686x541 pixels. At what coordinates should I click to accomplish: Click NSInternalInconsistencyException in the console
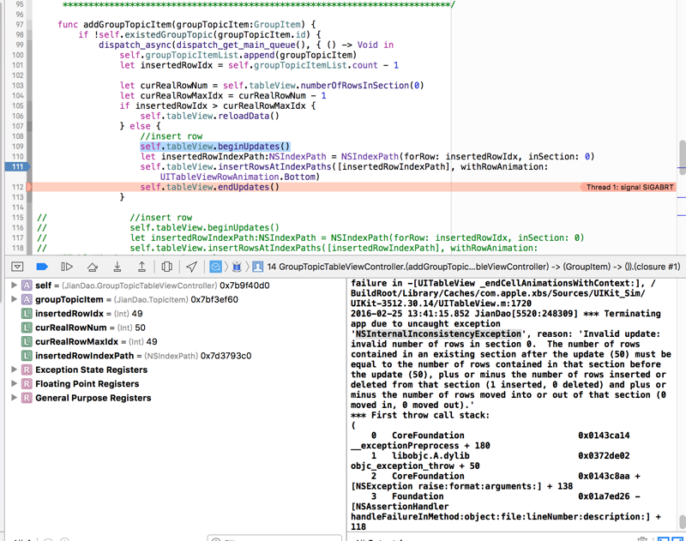(x=438, y=334)
